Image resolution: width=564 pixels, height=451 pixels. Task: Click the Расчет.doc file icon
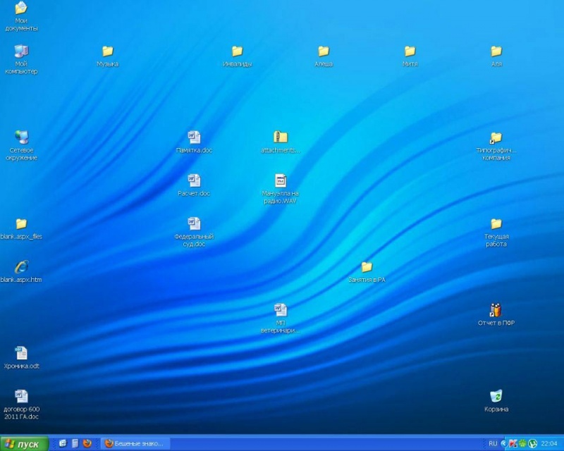pyautogui.click(x=194, y=180)
